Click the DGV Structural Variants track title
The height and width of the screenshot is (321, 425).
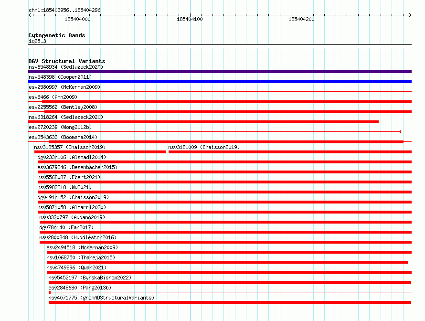[x=67, y=61]
